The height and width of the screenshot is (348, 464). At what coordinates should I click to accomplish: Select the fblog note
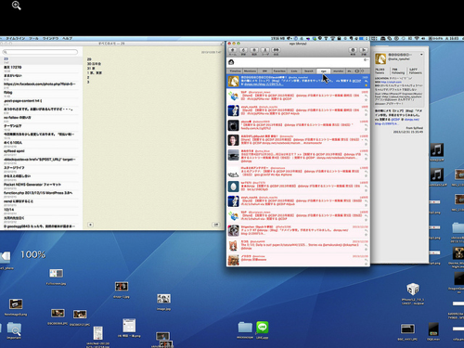coord(41,94)
